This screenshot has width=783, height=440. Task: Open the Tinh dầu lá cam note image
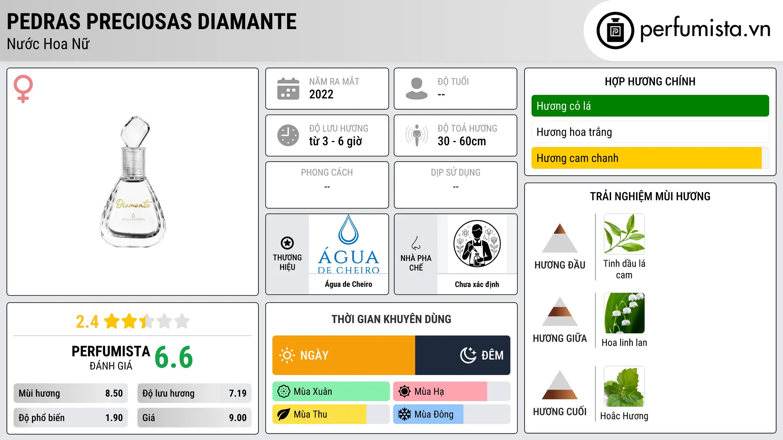(x=624, y=234)
